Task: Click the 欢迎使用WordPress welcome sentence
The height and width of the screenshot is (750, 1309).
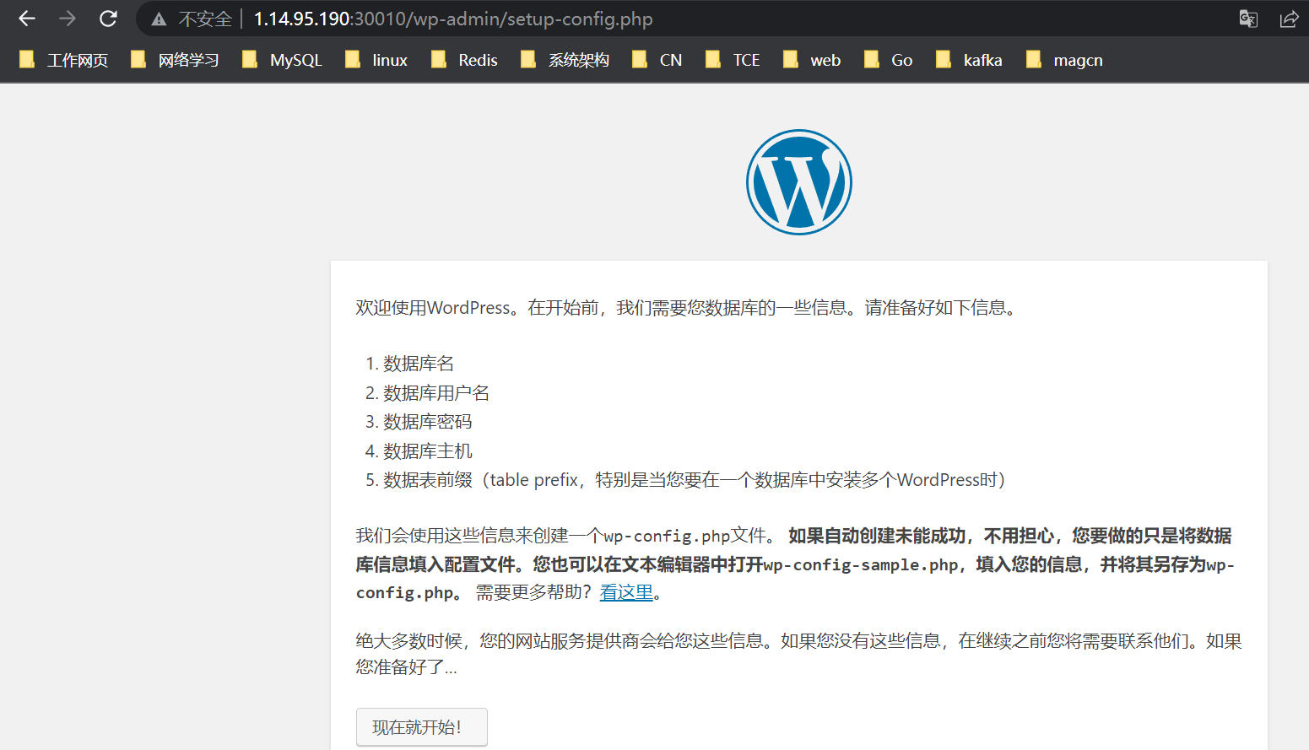Action: [x=687, y=308]
